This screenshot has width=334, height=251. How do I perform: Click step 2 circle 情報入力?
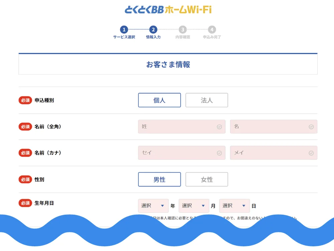click(x=153, y=30)
